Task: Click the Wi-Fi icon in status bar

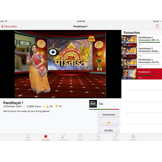Action: pos(6,21)
